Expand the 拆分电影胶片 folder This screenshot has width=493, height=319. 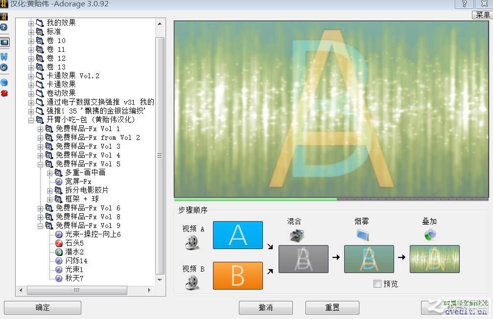(49, 190)
